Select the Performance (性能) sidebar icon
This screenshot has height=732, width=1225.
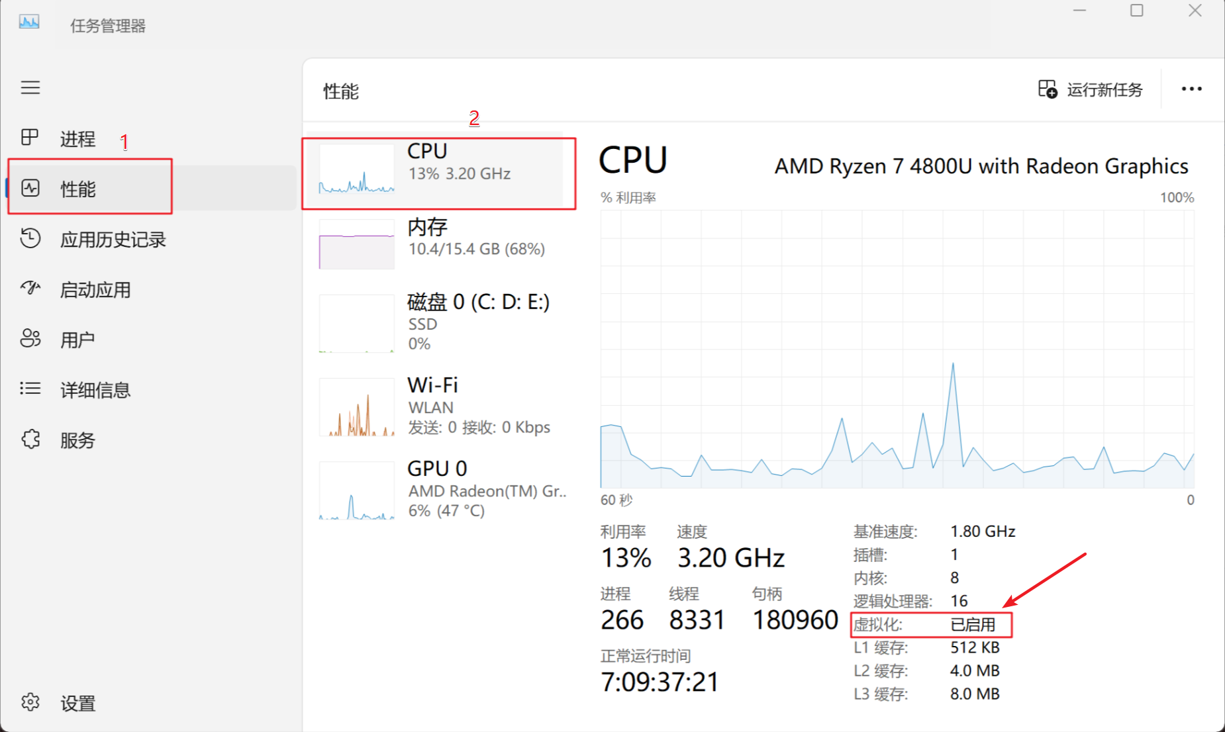tap(30, 188)
